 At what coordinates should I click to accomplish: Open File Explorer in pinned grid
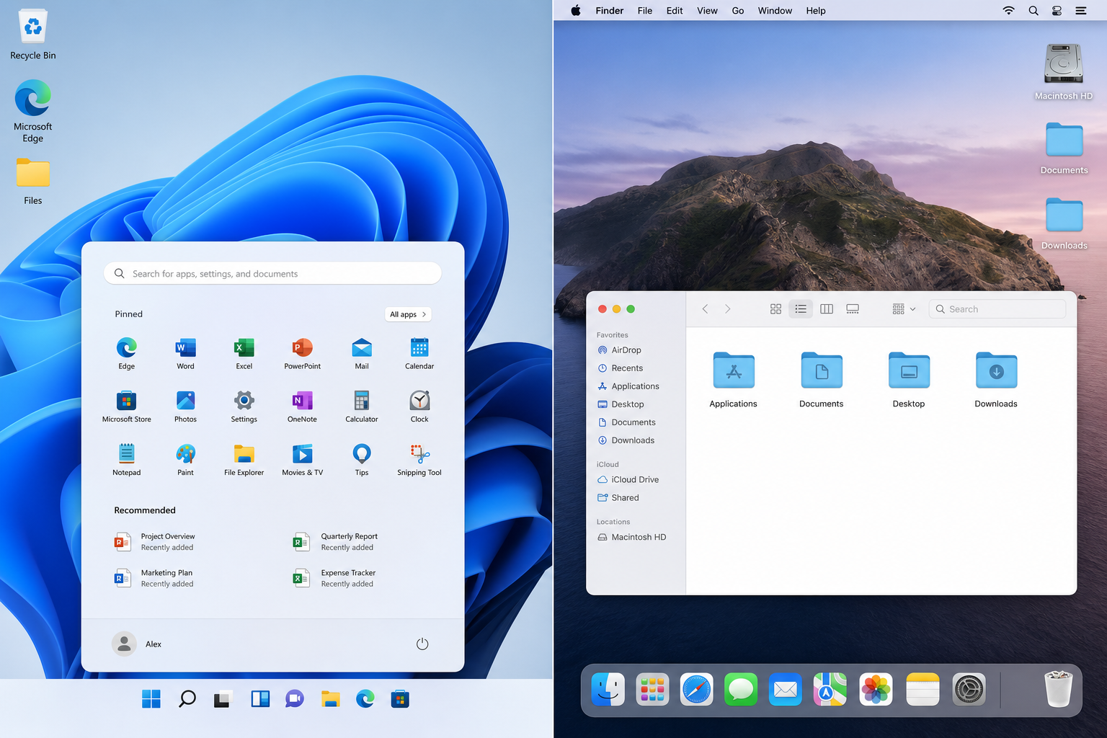[244, 460]
